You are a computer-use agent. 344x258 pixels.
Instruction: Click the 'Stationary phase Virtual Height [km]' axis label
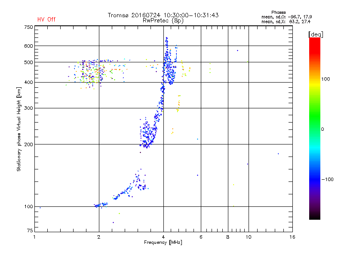tap(19, 129)
